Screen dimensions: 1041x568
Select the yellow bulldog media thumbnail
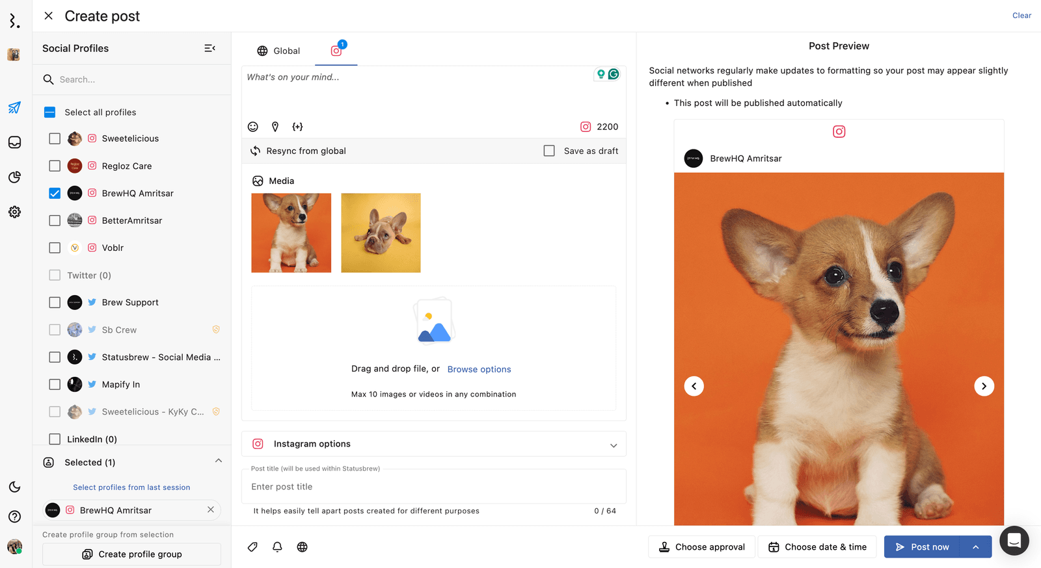(x=381, y=233)
